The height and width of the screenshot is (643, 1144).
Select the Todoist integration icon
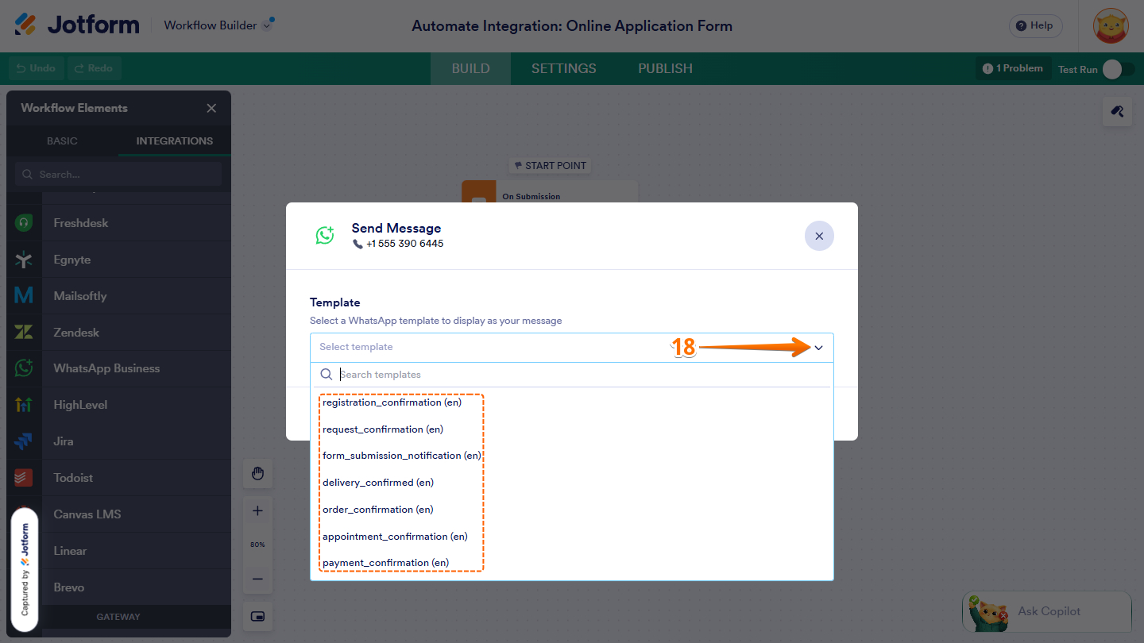click(x=24, y=478)
